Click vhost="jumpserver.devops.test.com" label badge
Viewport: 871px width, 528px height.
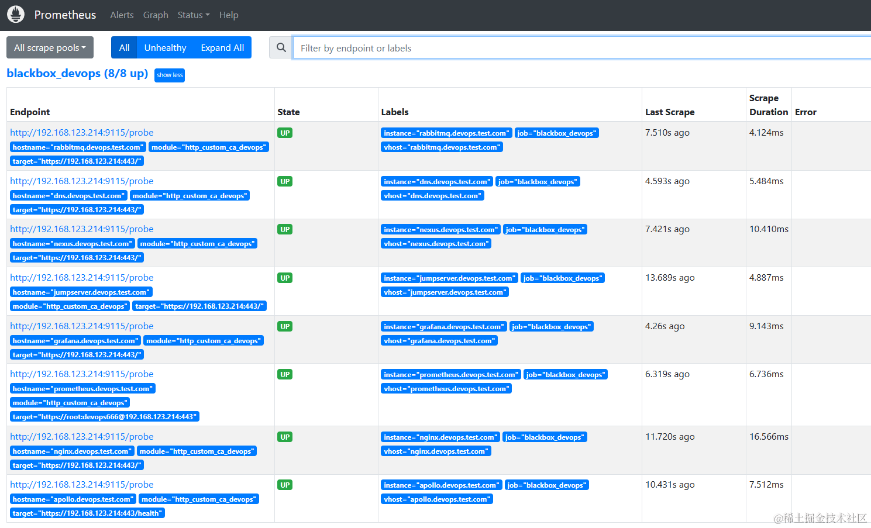445,292
